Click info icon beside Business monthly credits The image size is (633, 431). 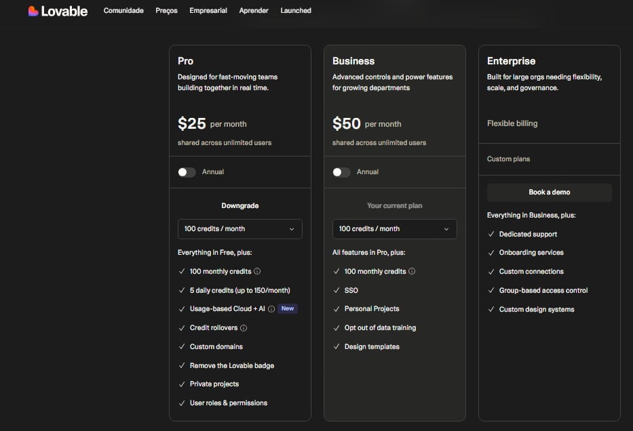(x=412, y=271)
